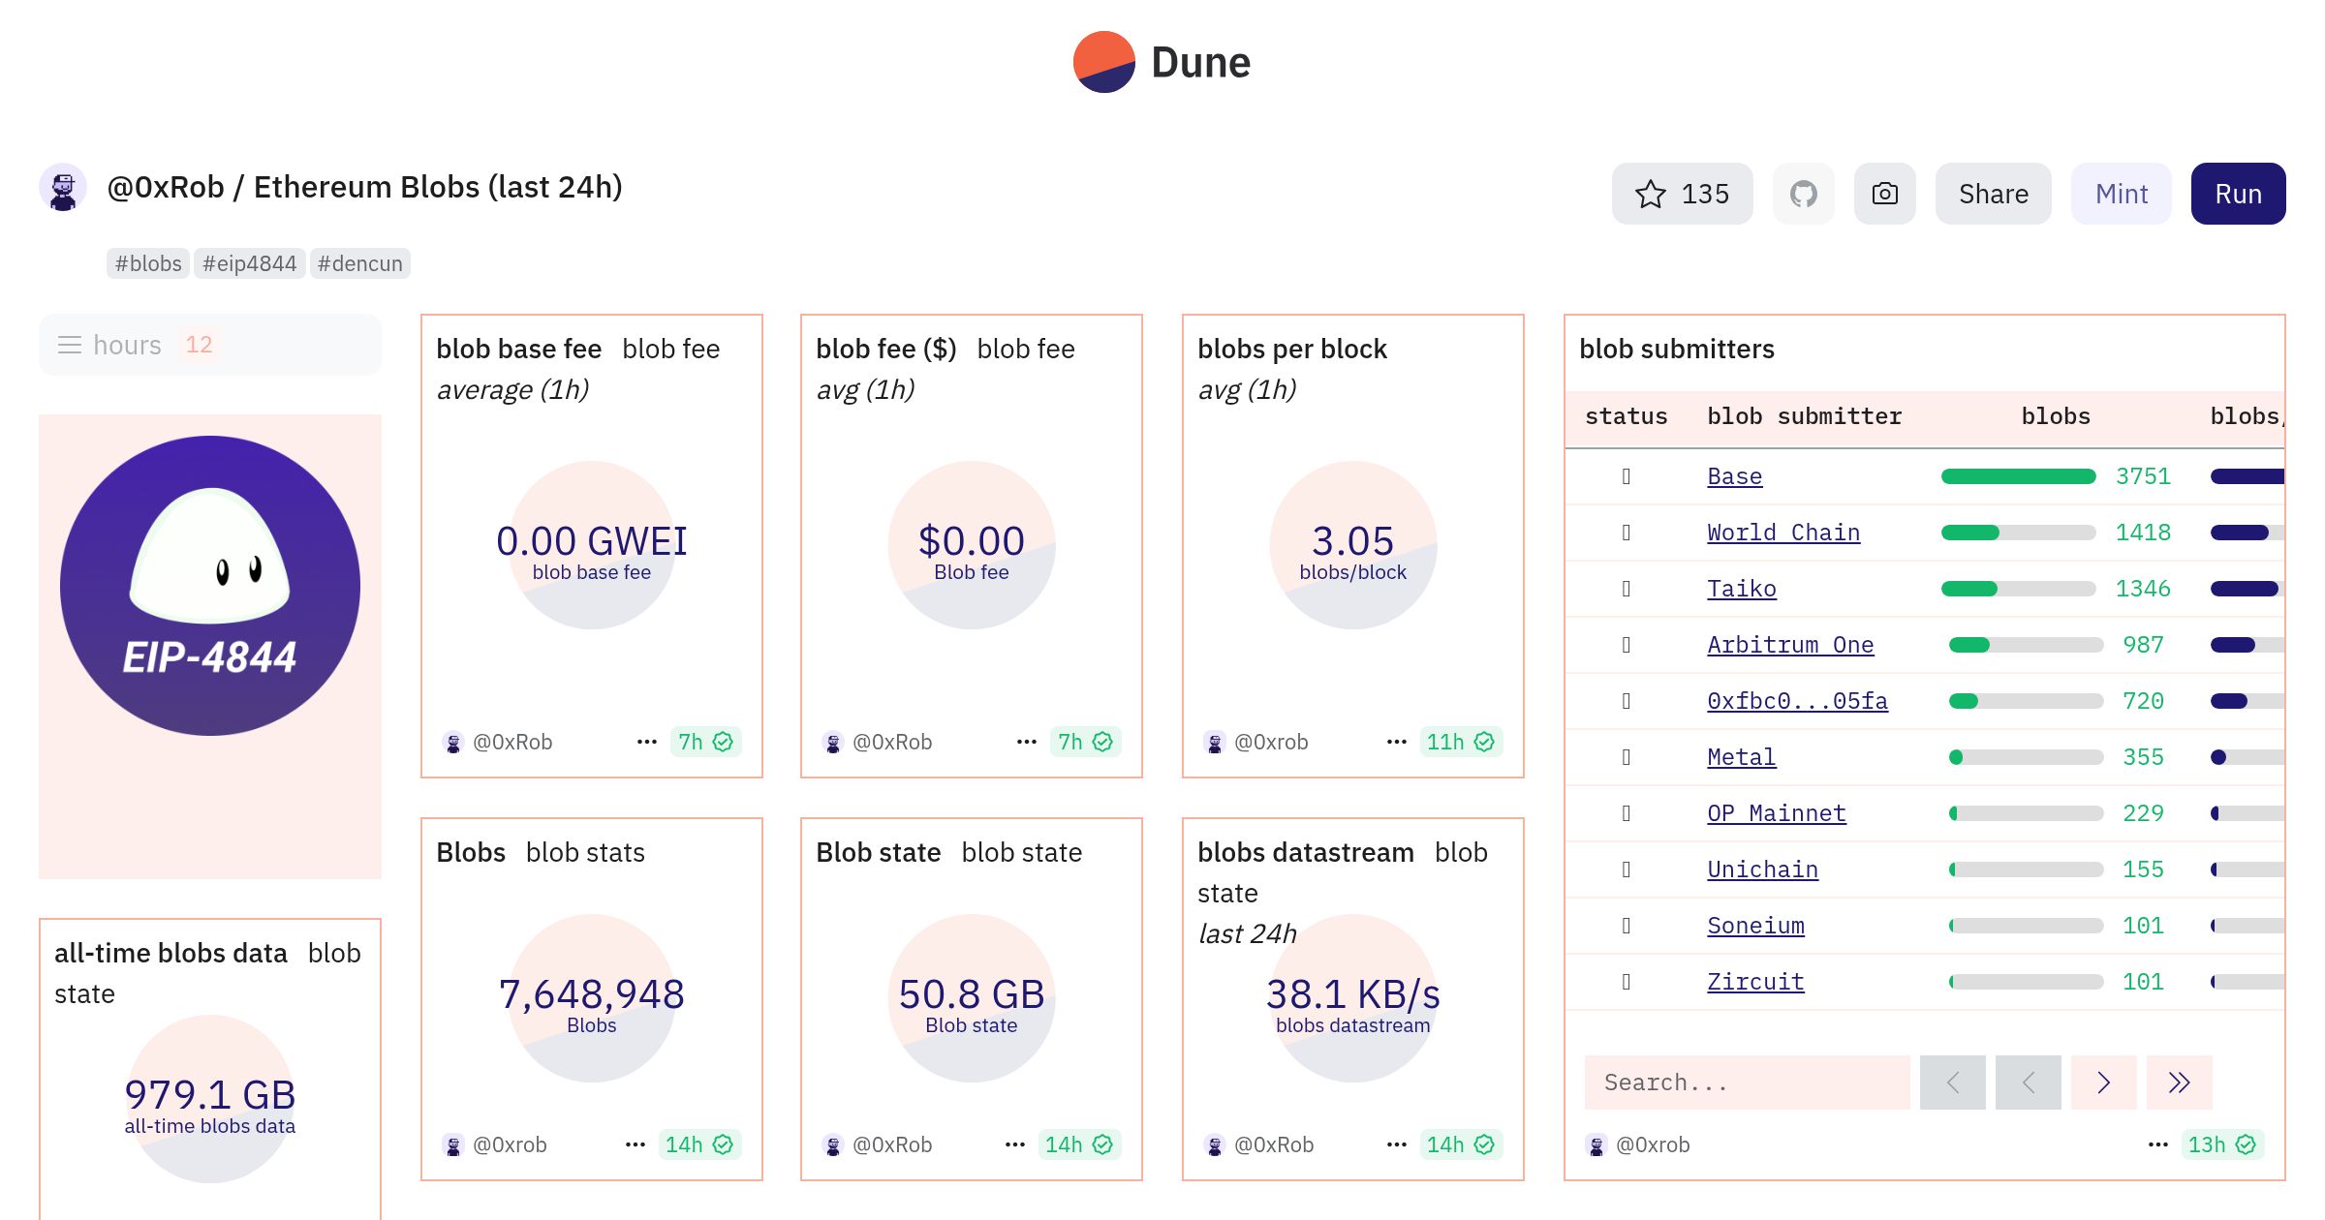
Task: Open the Zircuit submitter link
Action: click(1755, 982)
